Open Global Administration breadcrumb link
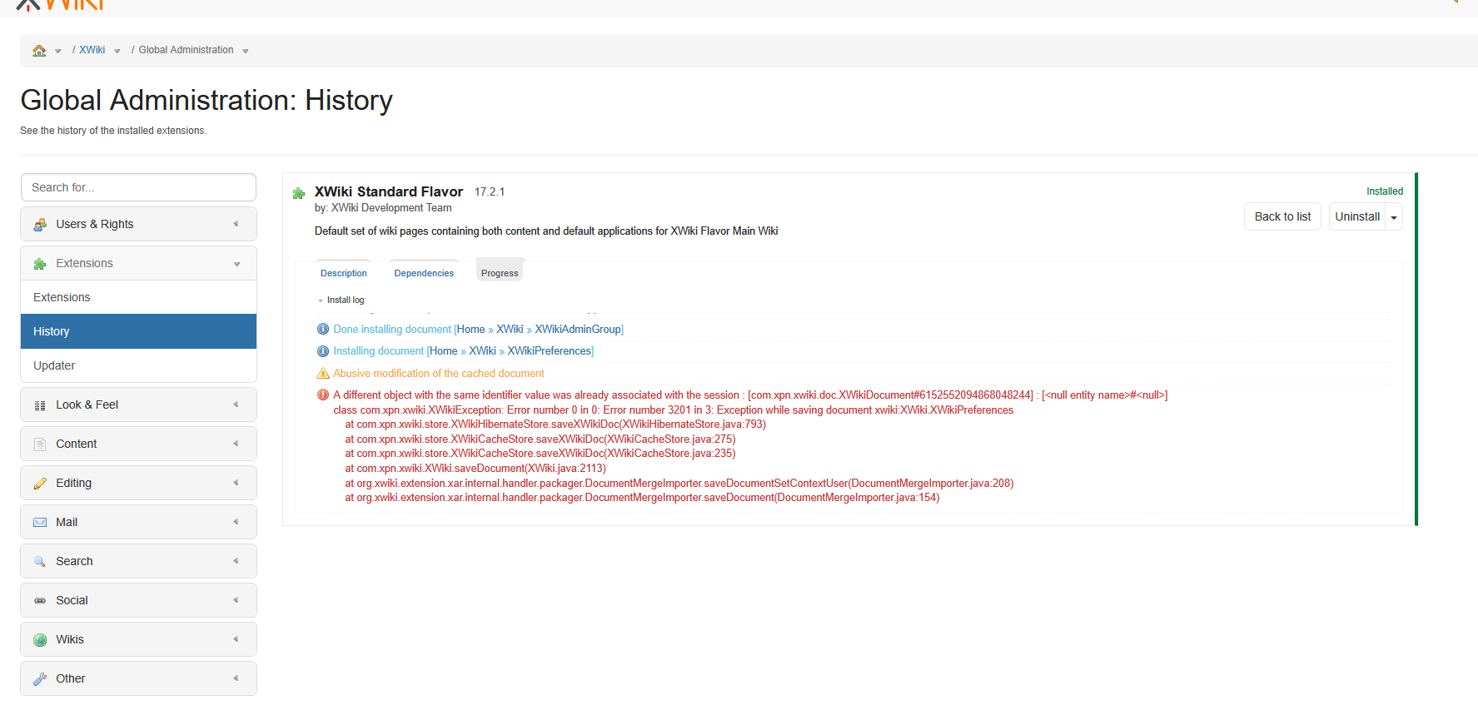Screen dimensions: 1478x715 186,50
